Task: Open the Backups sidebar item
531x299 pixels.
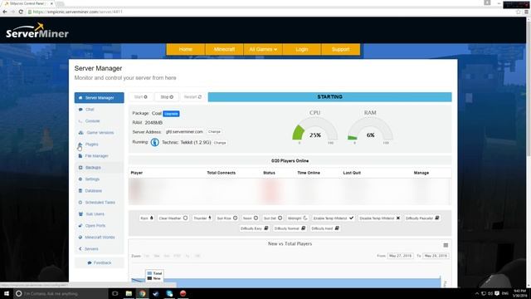Action: [99, 168]
